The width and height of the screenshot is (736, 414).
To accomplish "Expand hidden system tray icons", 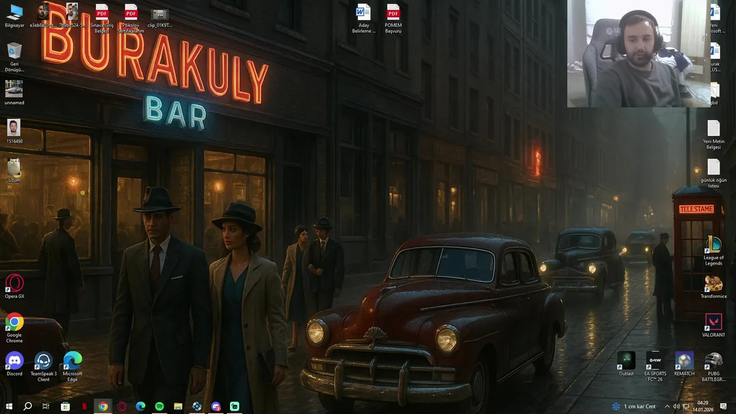I will (667, 407).
